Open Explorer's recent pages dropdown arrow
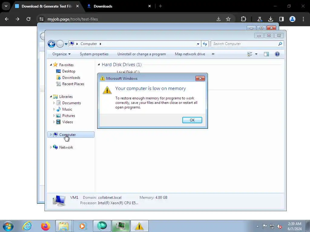Screen dimensions: 310x232 click(66, 44)
